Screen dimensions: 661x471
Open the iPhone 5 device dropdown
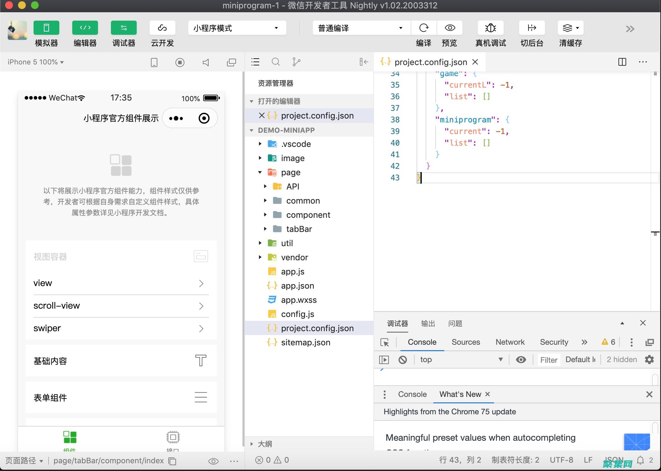pyautogui.click(x=35, y=62)
